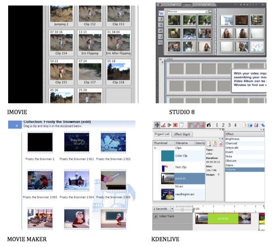Open Studio 8 Capture tab
This screenshot has width=279, height=247.
click(x=173, y=5)
